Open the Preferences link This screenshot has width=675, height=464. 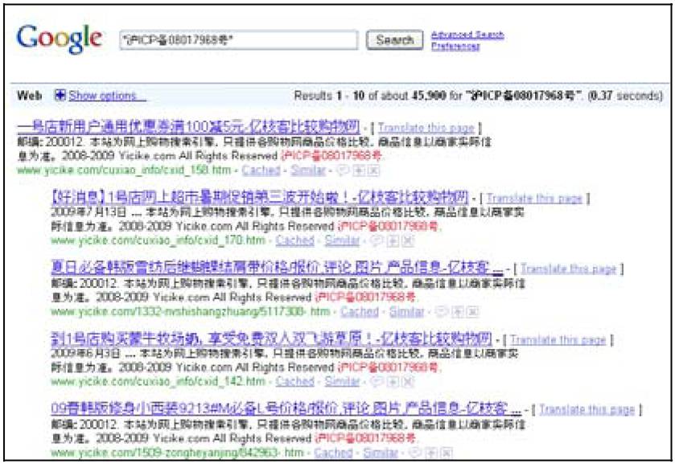coord(455,46)
